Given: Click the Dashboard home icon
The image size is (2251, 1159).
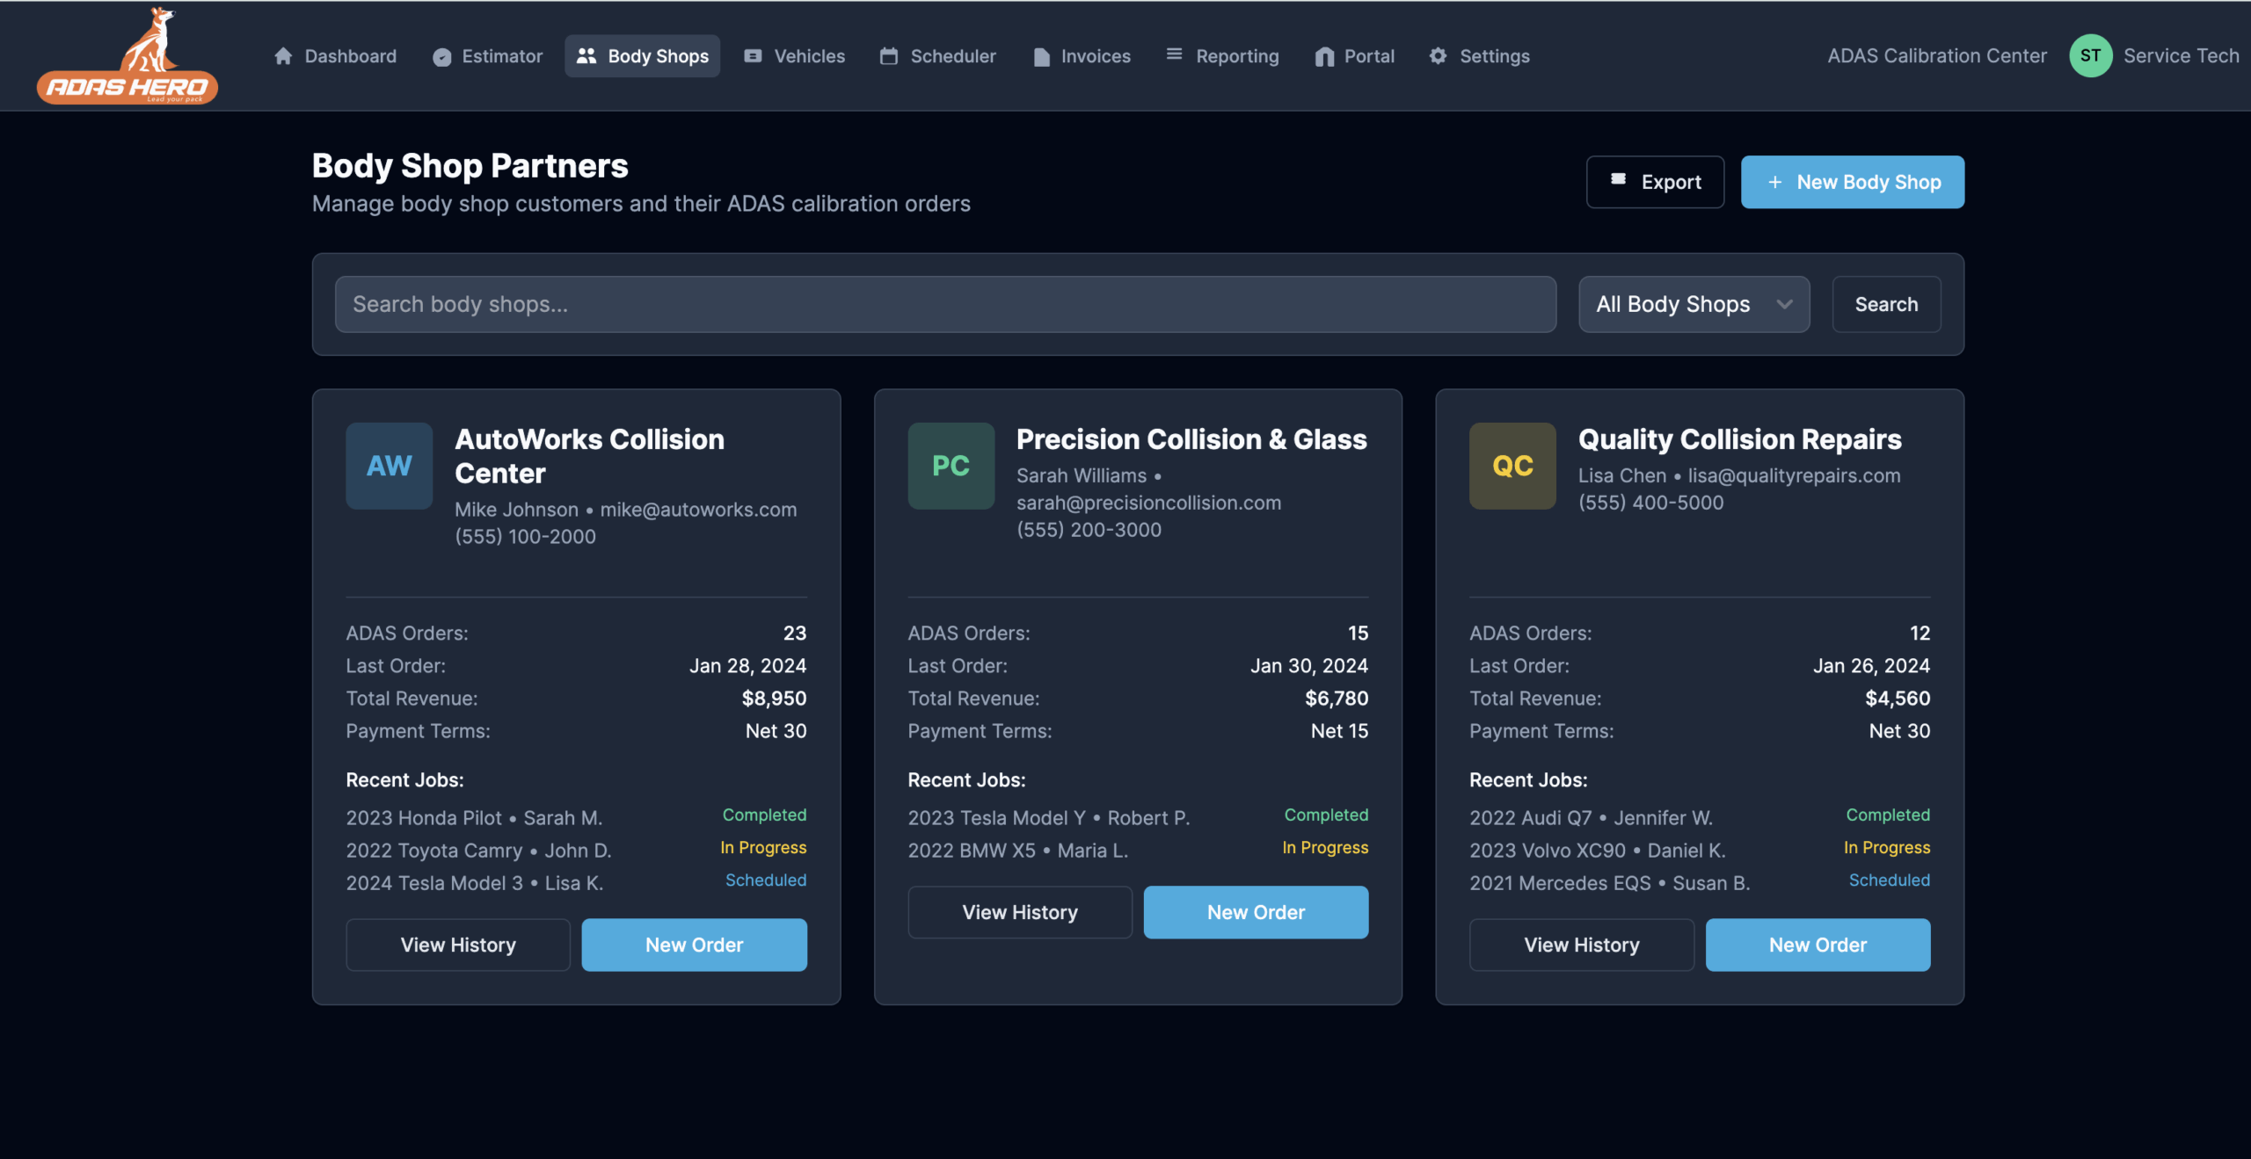Looking at the screenshot, I should tap(283, 56).
